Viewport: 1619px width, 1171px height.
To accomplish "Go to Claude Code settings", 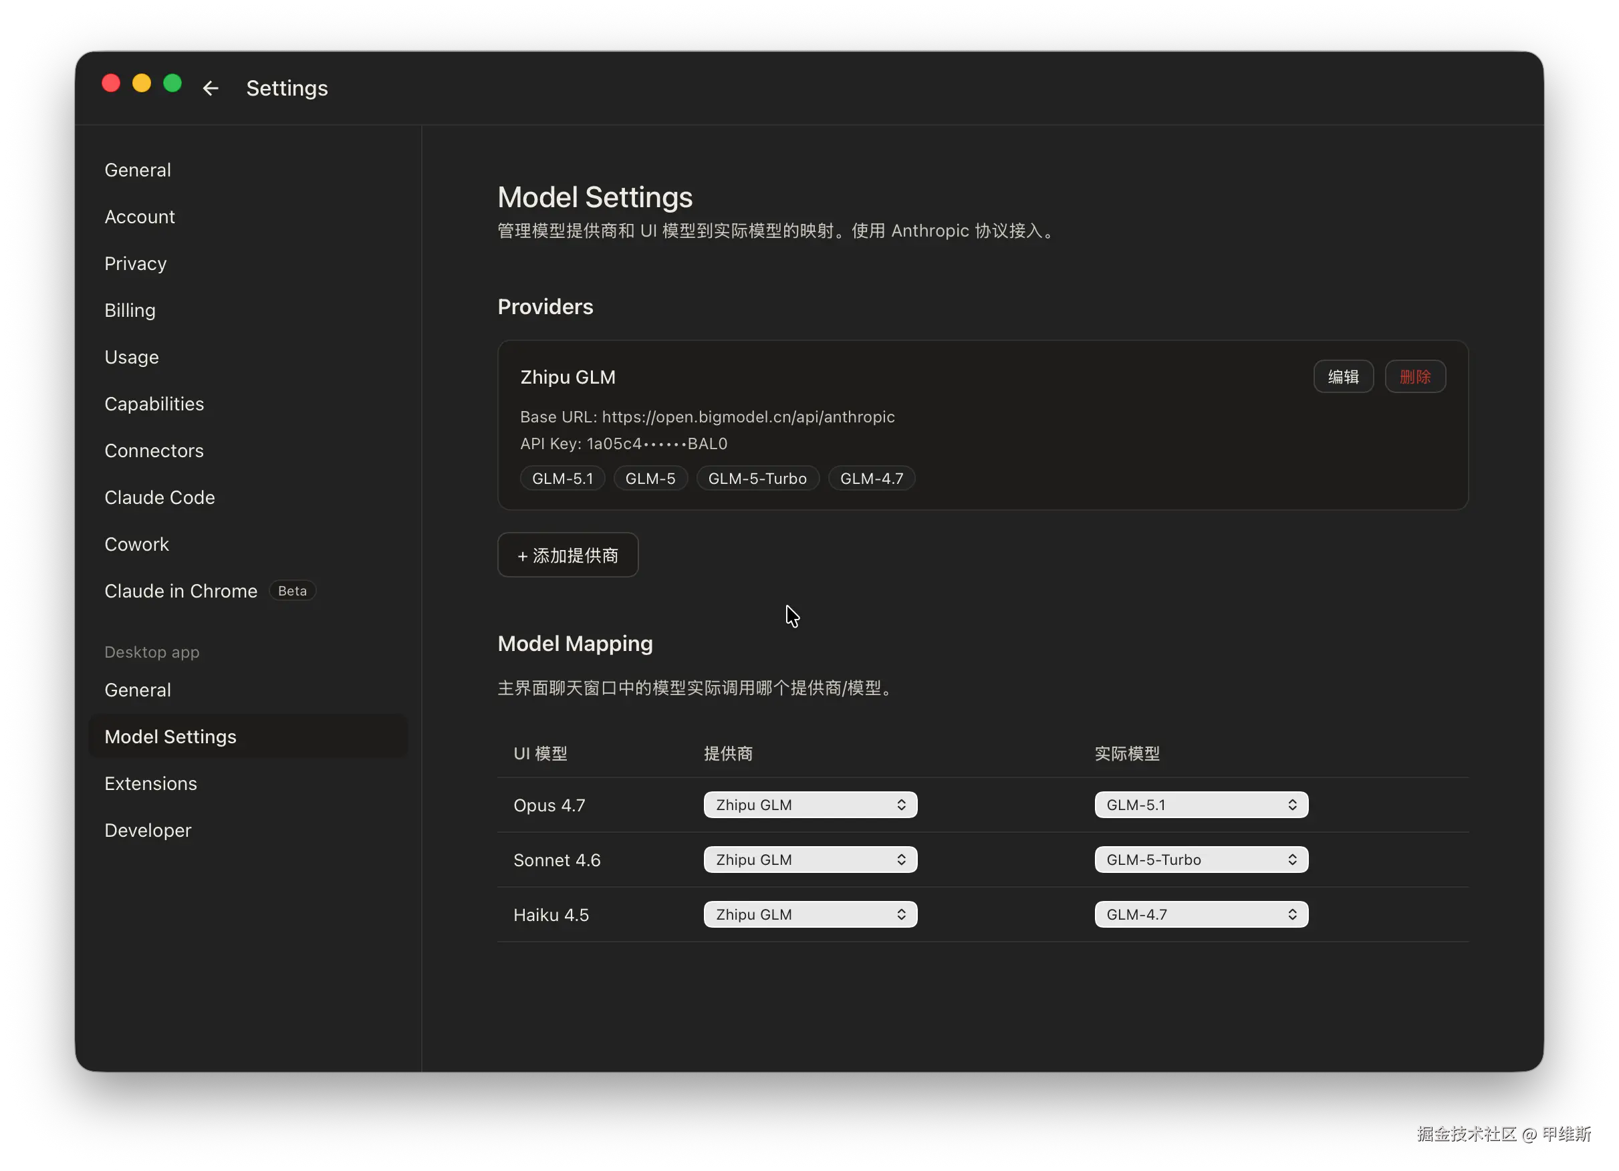I will (159, 497).
